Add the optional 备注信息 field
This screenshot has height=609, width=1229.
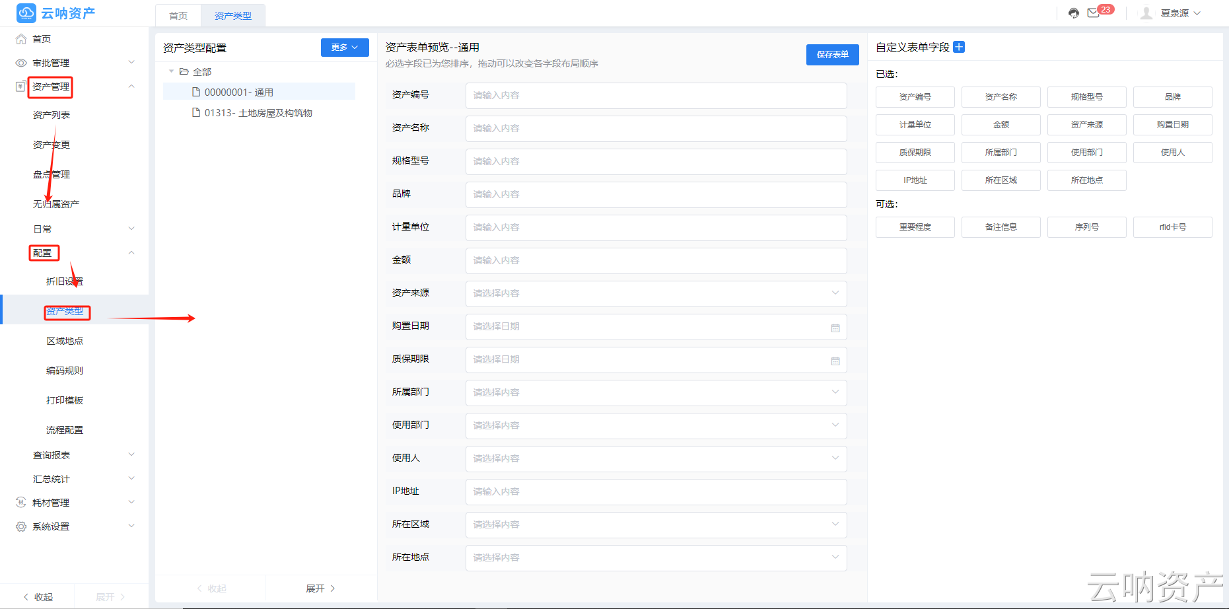[1001, 227]
